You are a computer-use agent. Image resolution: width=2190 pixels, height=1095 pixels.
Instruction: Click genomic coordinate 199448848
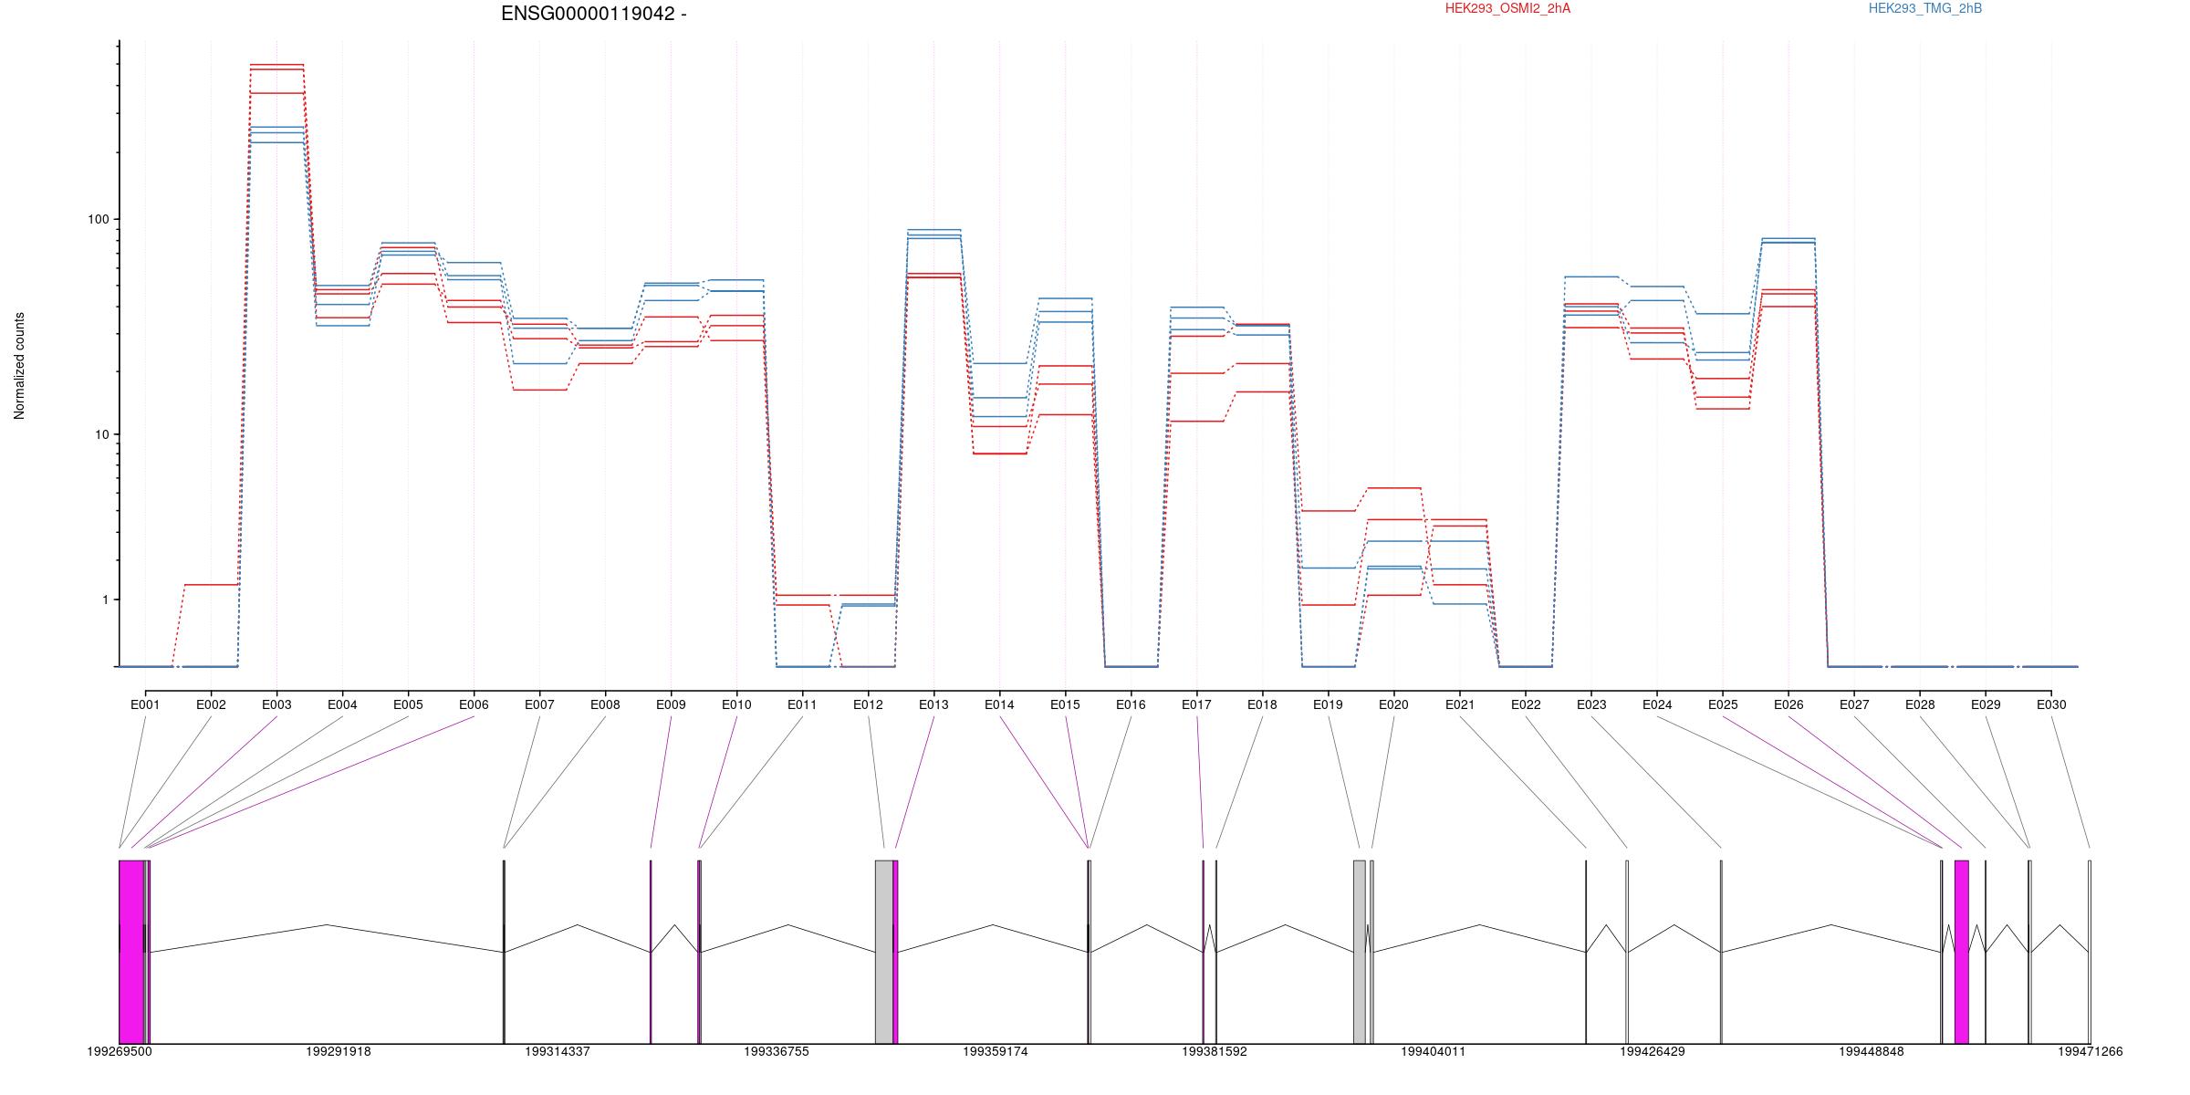pos(1872,1052)
